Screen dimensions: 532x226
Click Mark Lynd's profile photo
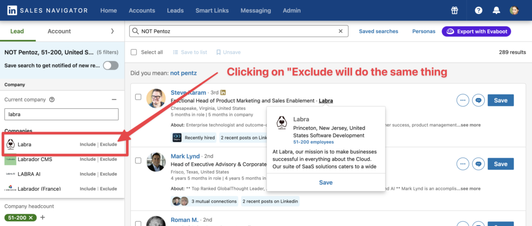[x=156, y=162]
